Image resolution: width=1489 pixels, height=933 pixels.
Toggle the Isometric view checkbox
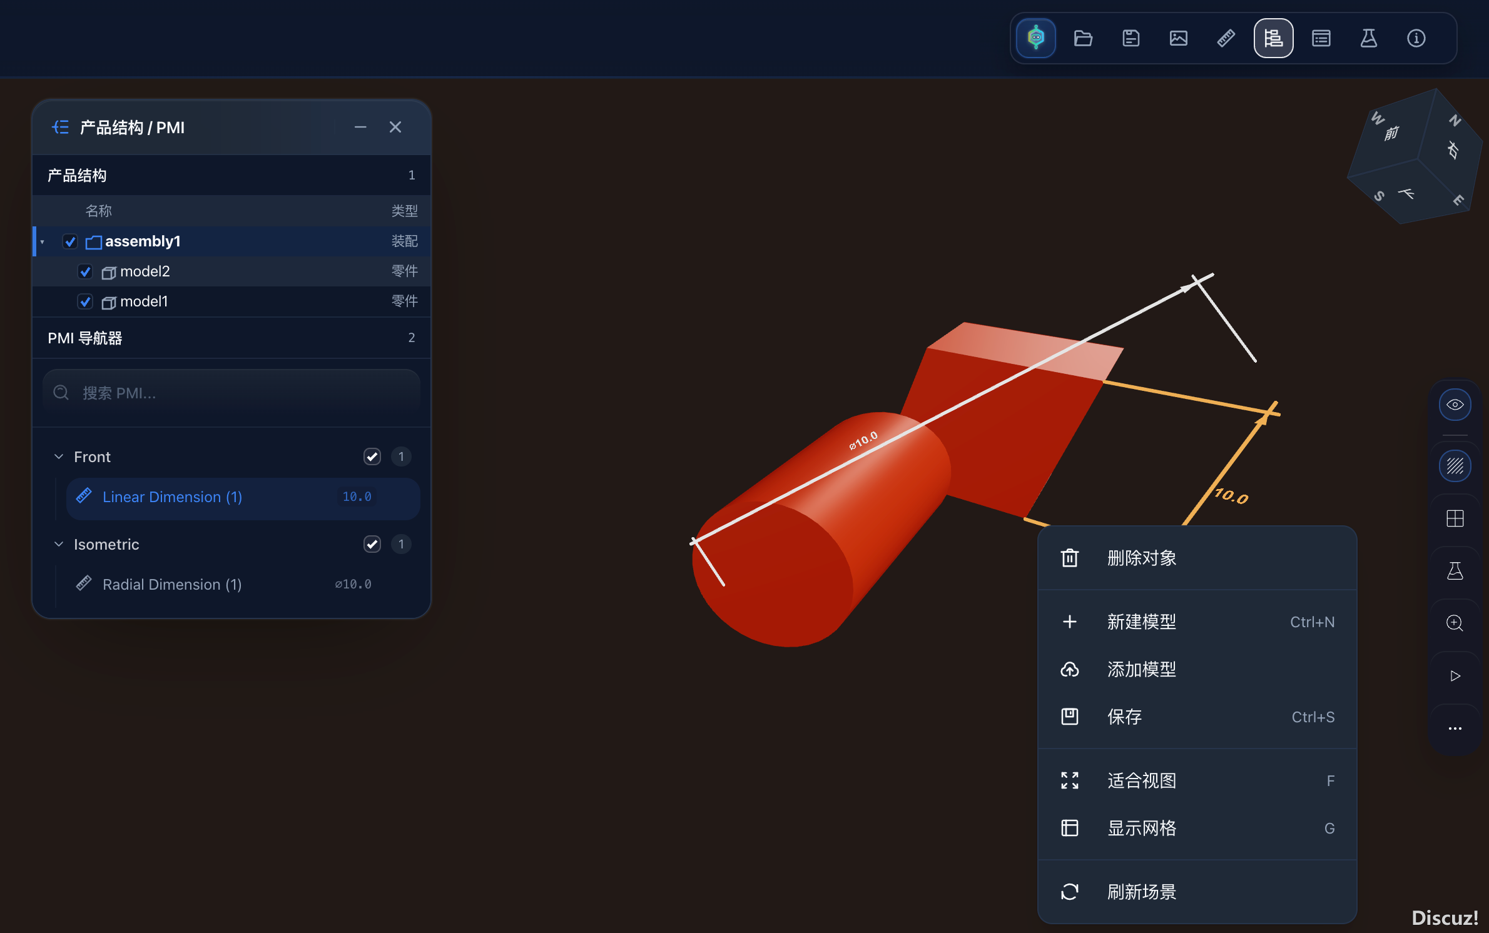click(372, 545)
